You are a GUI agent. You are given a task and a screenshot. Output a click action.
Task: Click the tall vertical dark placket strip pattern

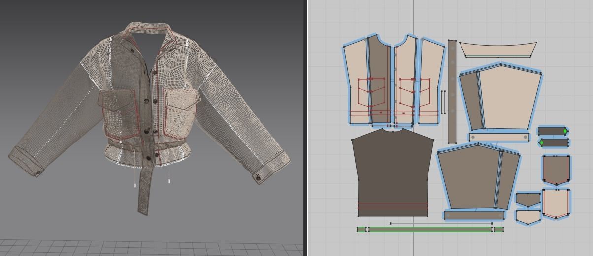pyautogui.click(x=452, y=91)
